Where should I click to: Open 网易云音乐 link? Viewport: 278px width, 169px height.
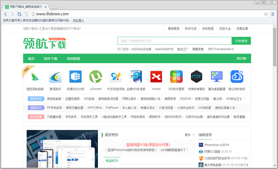point(129,99)
